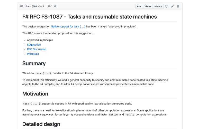
Task: Open the Raw file view
Action: (x=139, y=6)
